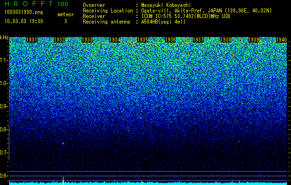Select the 1936 time marker label
Screen dimensions: 291x185
[x=171, y=40]
